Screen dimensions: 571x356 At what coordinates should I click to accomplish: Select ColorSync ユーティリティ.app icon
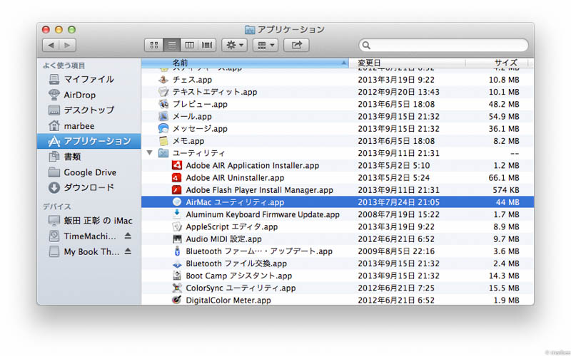[176, 288]
